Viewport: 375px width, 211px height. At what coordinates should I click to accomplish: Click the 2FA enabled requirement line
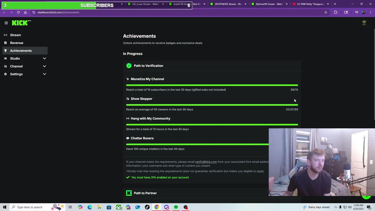[157, 177]
